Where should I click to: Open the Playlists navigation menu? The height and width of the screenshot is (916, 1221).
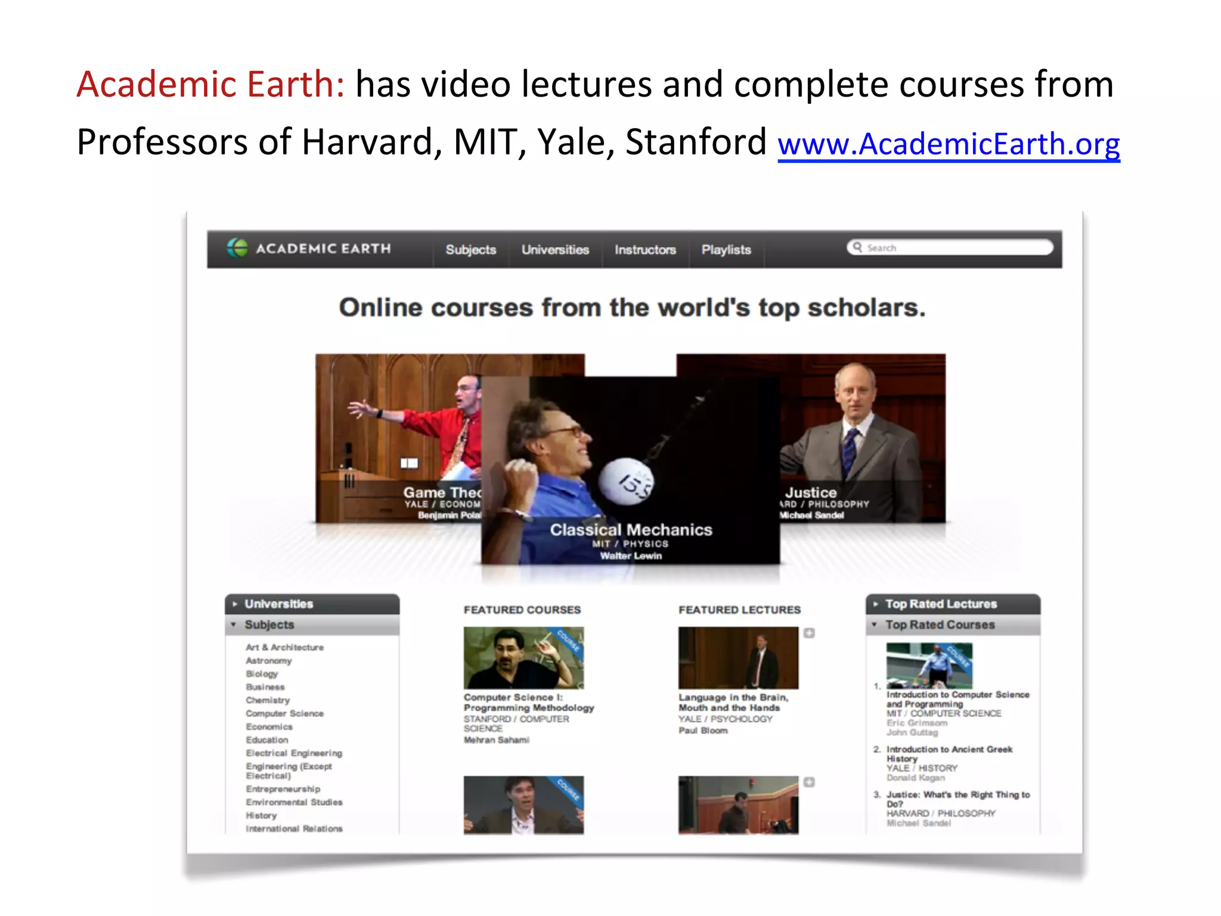tap(726, 249)
